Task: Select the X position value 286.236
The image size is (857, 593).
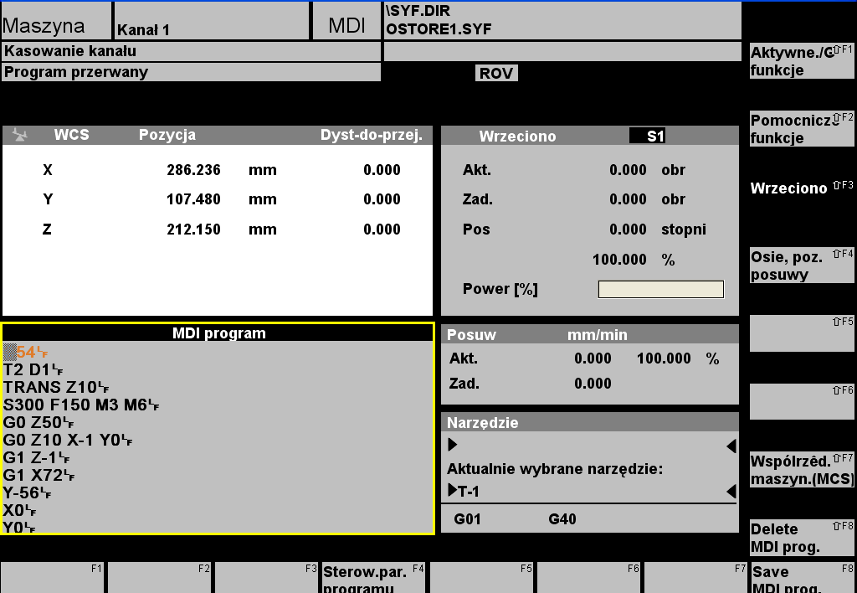Action: tap(193, 170)
